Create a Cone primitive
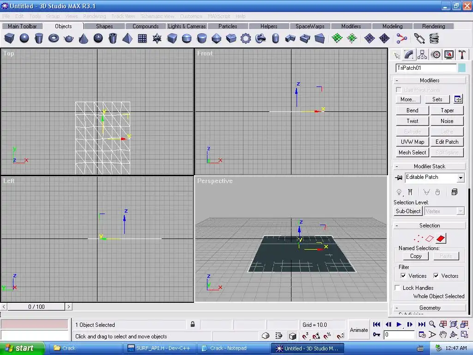This screenshot has width=473, height=355. coord(83,38)
